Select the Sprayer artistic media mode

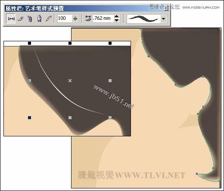pos(30,18)
